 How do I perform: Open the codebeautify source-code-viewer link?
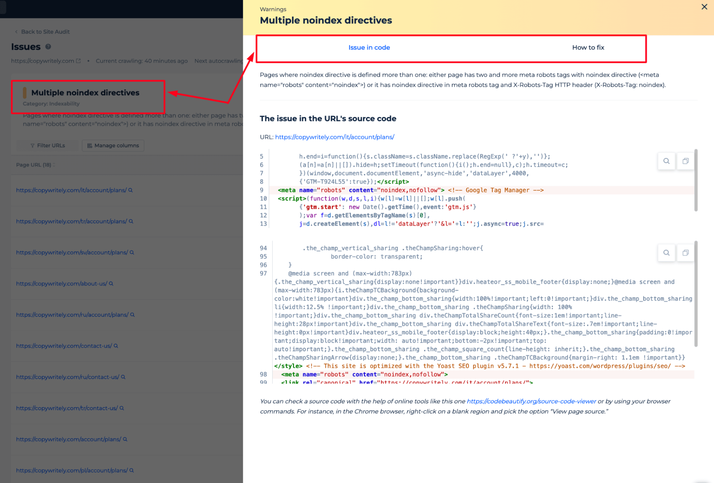coord(531,401)
